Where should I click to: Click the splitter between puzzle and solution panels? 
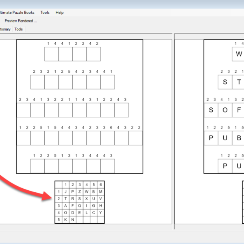[x=173, y=130]
